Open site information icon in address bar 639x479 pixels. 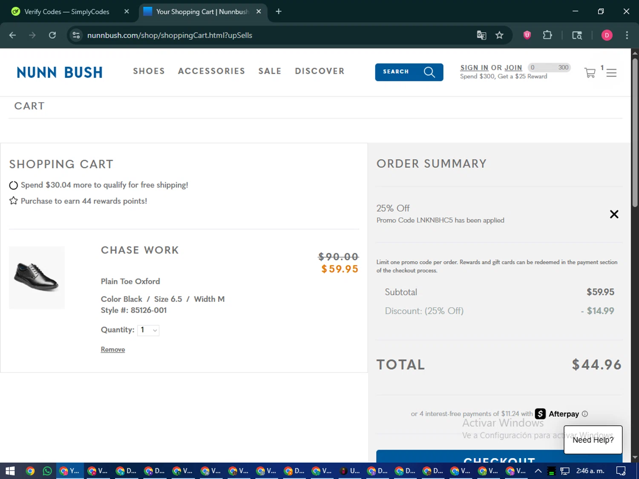(76, 35)
